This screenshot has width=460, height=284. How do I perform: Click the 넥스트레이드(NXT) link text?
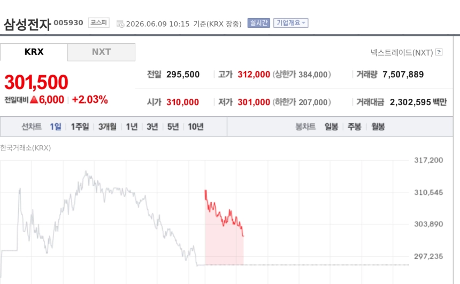pos(402,52)
